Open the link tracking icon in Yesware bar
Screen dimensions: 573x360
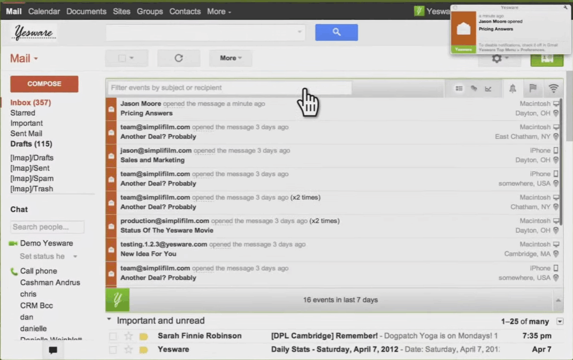click(x=473, y=88)
